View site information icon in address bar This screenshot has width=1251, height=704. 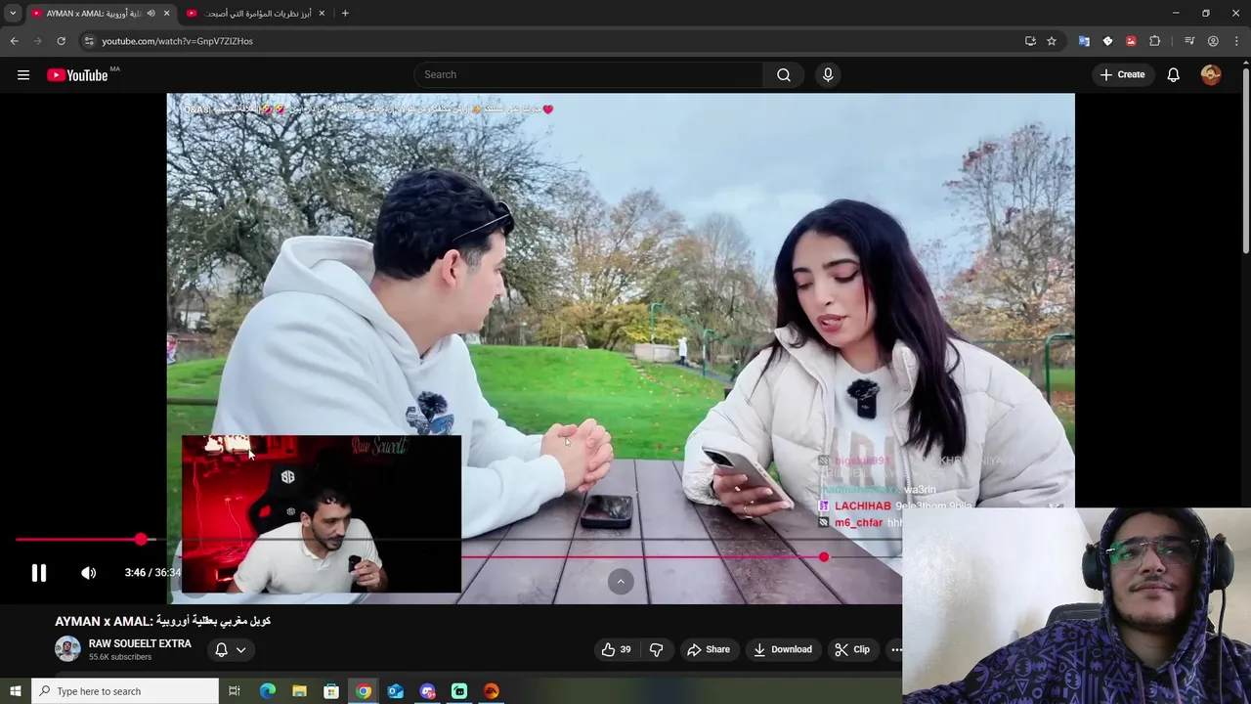[89, 41]
